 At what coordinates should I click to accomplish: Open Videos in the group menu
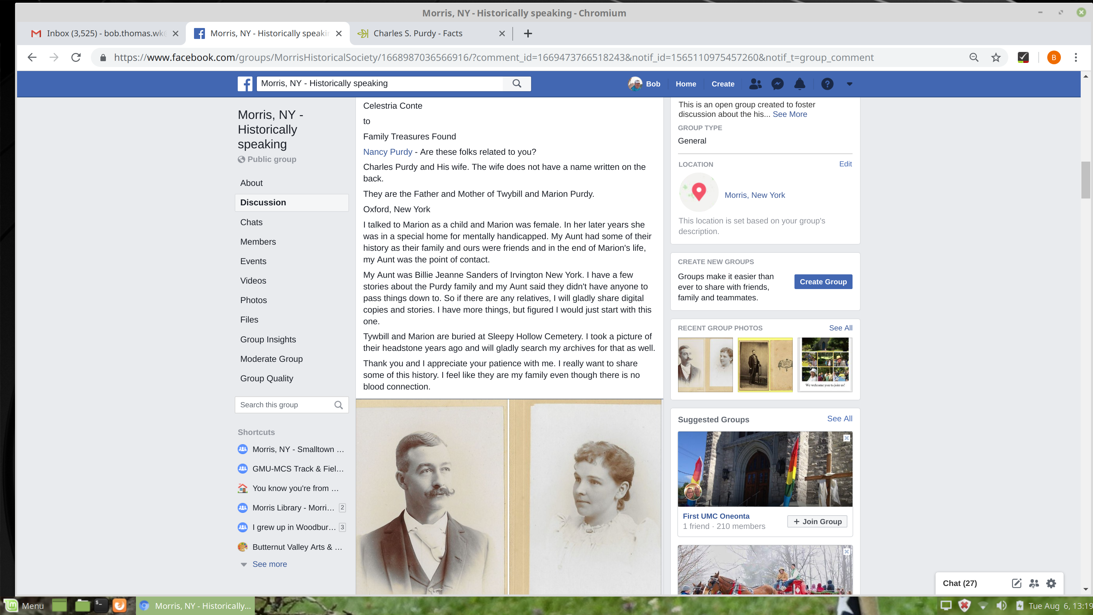tap(253, 281)
